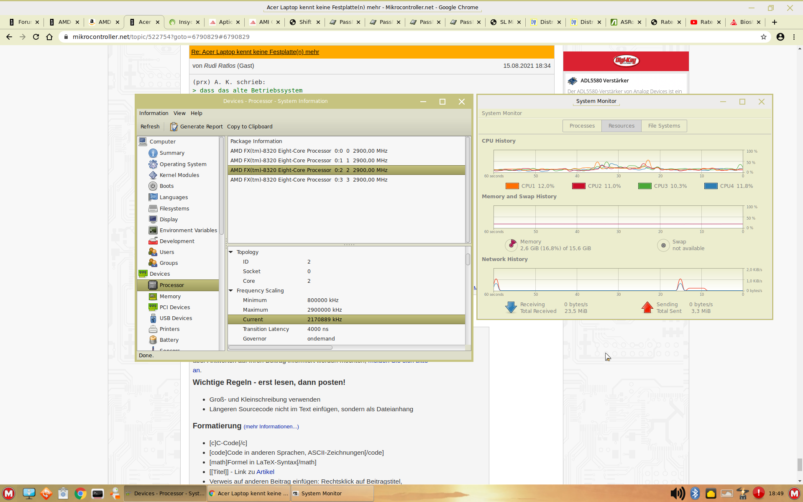This screenshot has height=502, width=803.
Task: Click the sidebar vertical scrollbar in System Information
Action: [222, 186]
